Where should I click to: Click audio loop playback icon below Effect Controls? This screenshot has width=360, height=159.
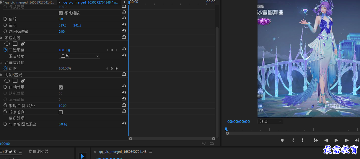tap(204, 143)
